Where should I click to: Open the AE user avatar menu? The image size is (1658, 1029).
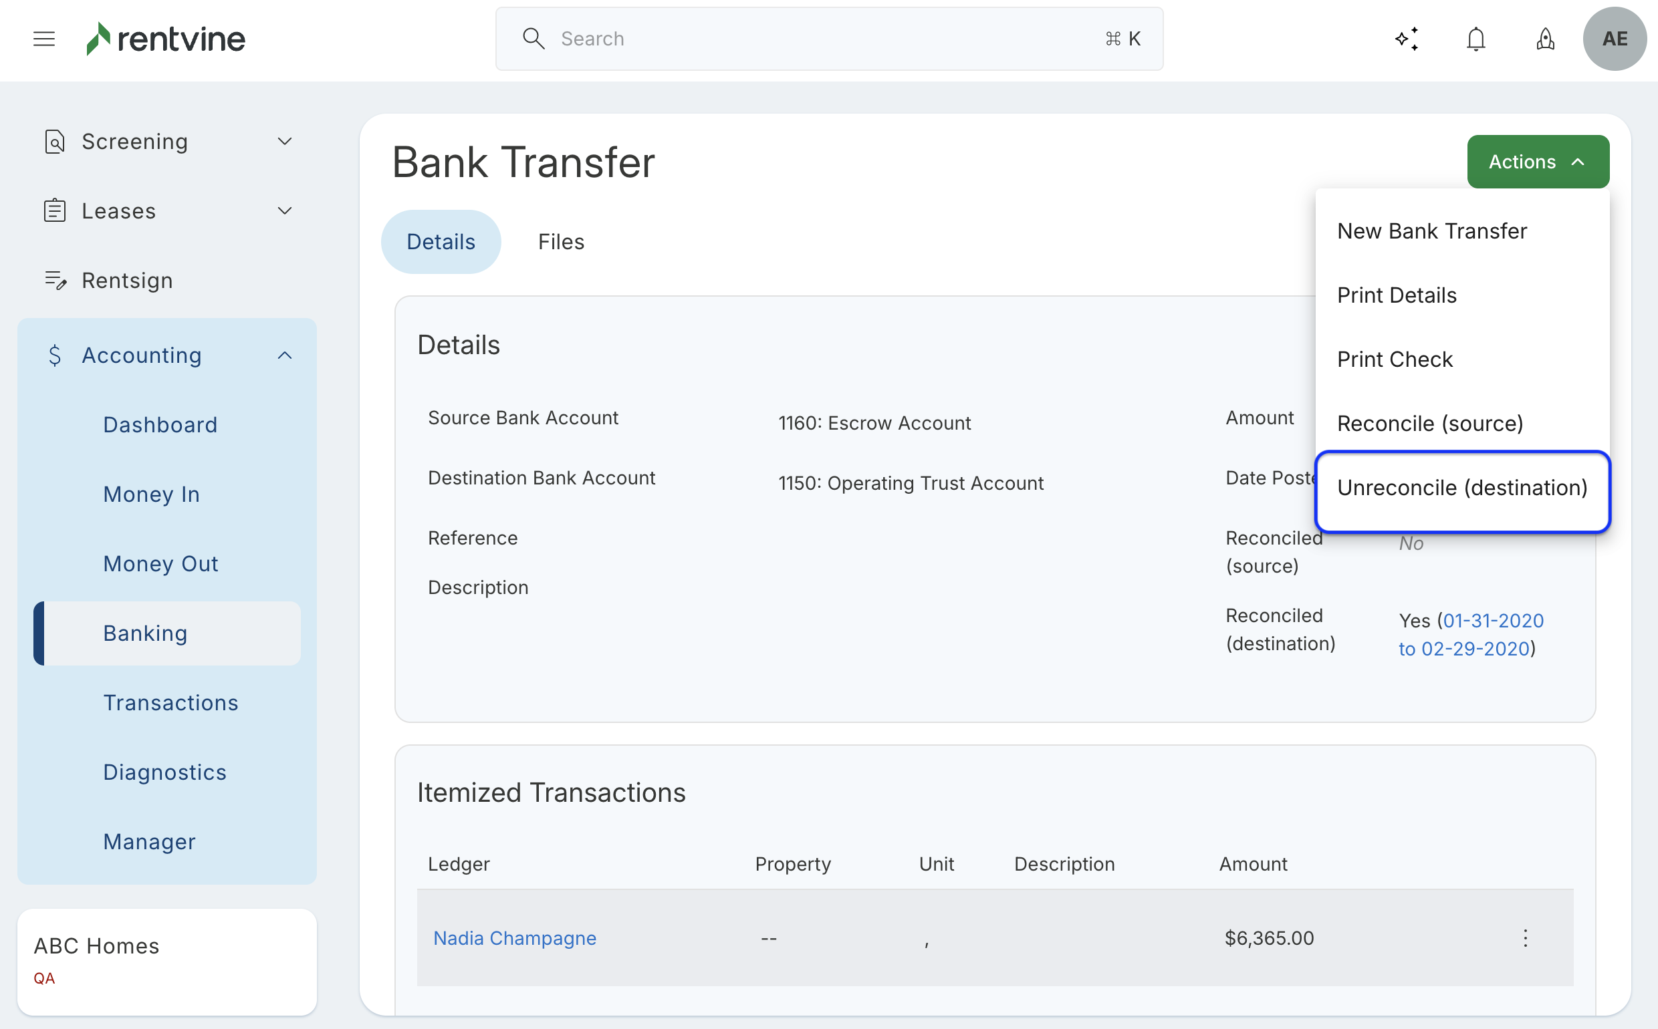[1615, 39]
